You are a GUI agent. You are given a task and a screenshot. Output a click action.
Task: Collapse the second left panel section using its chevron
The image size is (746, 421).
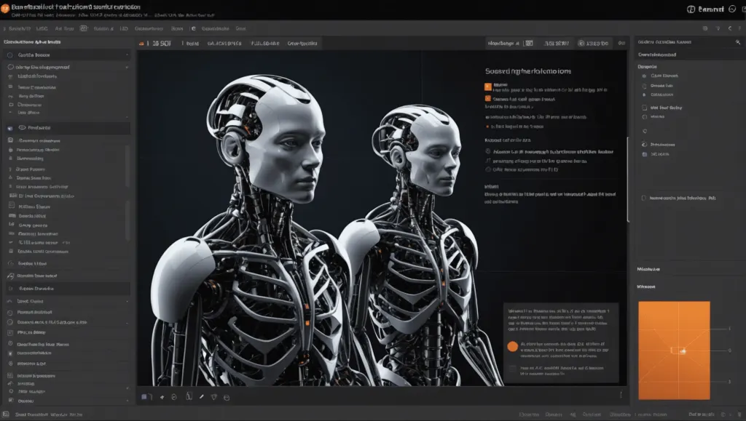[127, 68]
